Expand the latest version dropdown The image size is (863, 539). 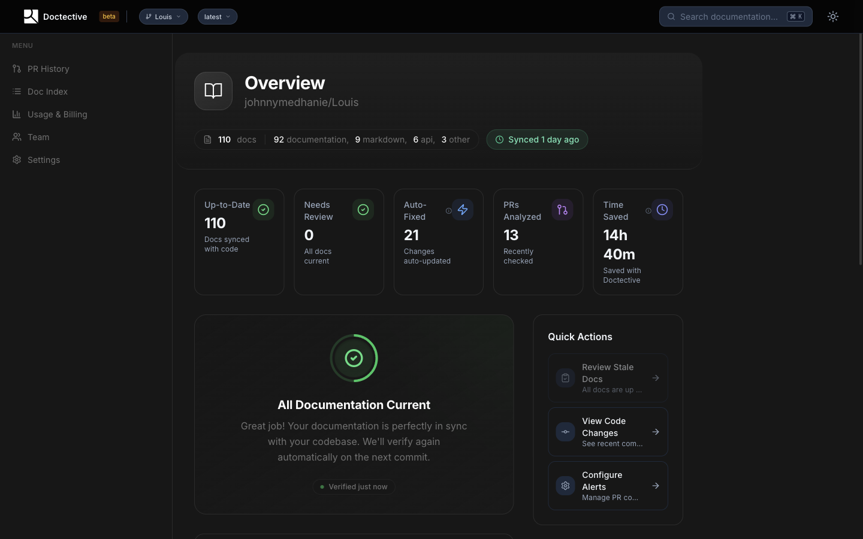click(x=217, y=16)
